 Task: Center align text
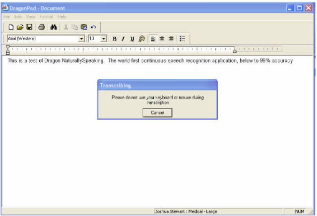coord(162,39)
